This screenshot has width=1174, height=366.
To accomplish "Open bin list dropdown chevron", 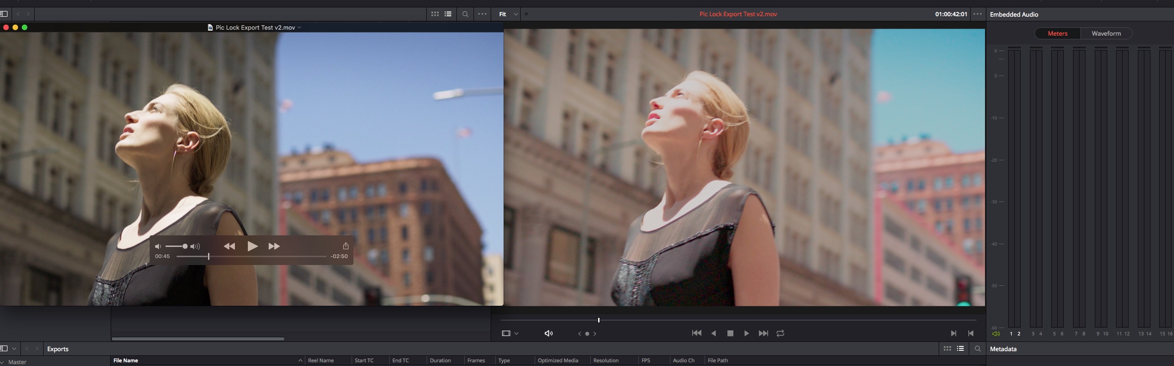I will (14, 349).
